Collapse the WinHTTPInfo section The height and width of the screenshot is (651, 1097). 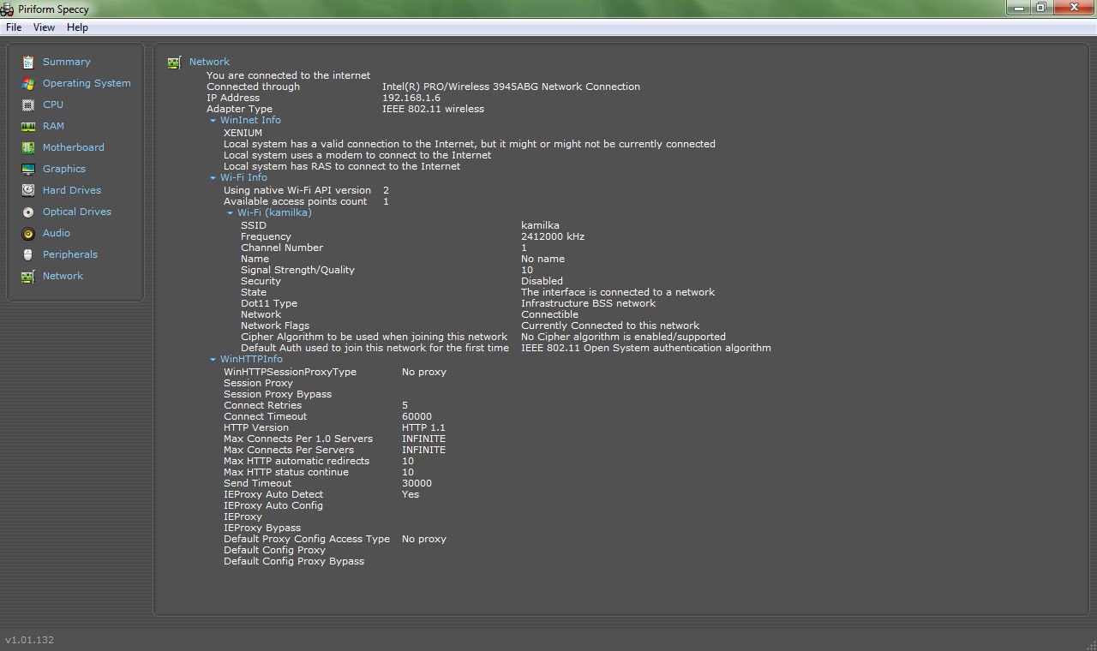[x=213, y=360]
